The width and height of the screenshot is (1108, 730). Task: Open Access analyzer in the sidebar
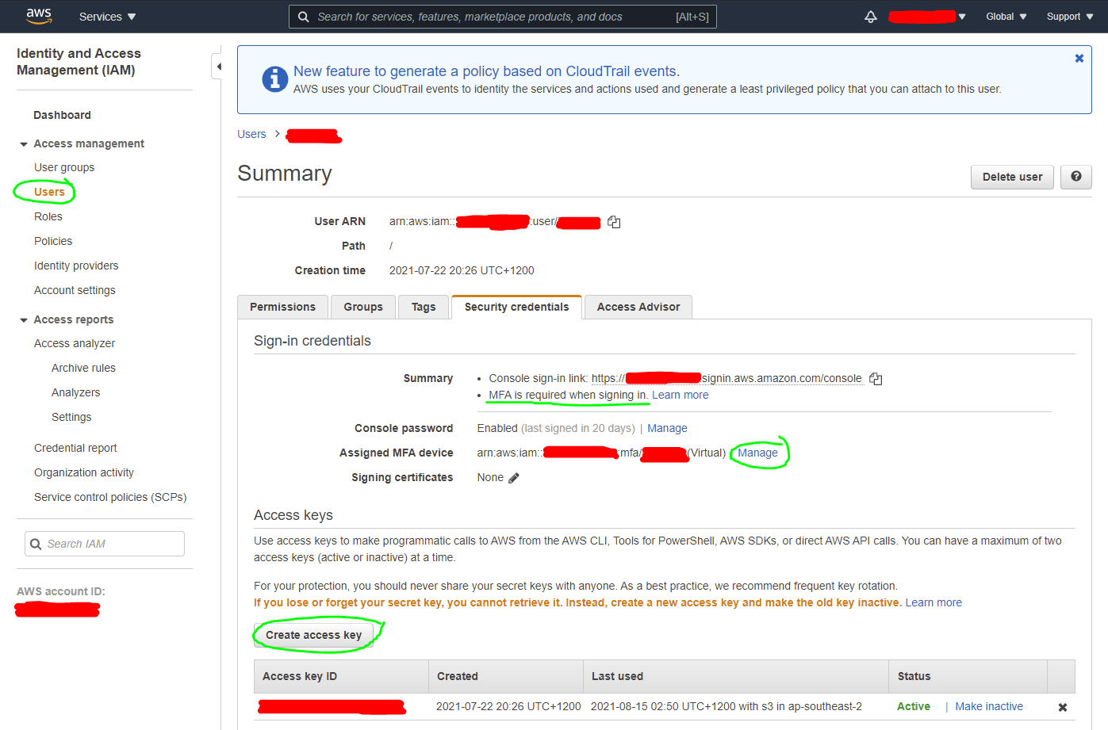coord(75,343)
